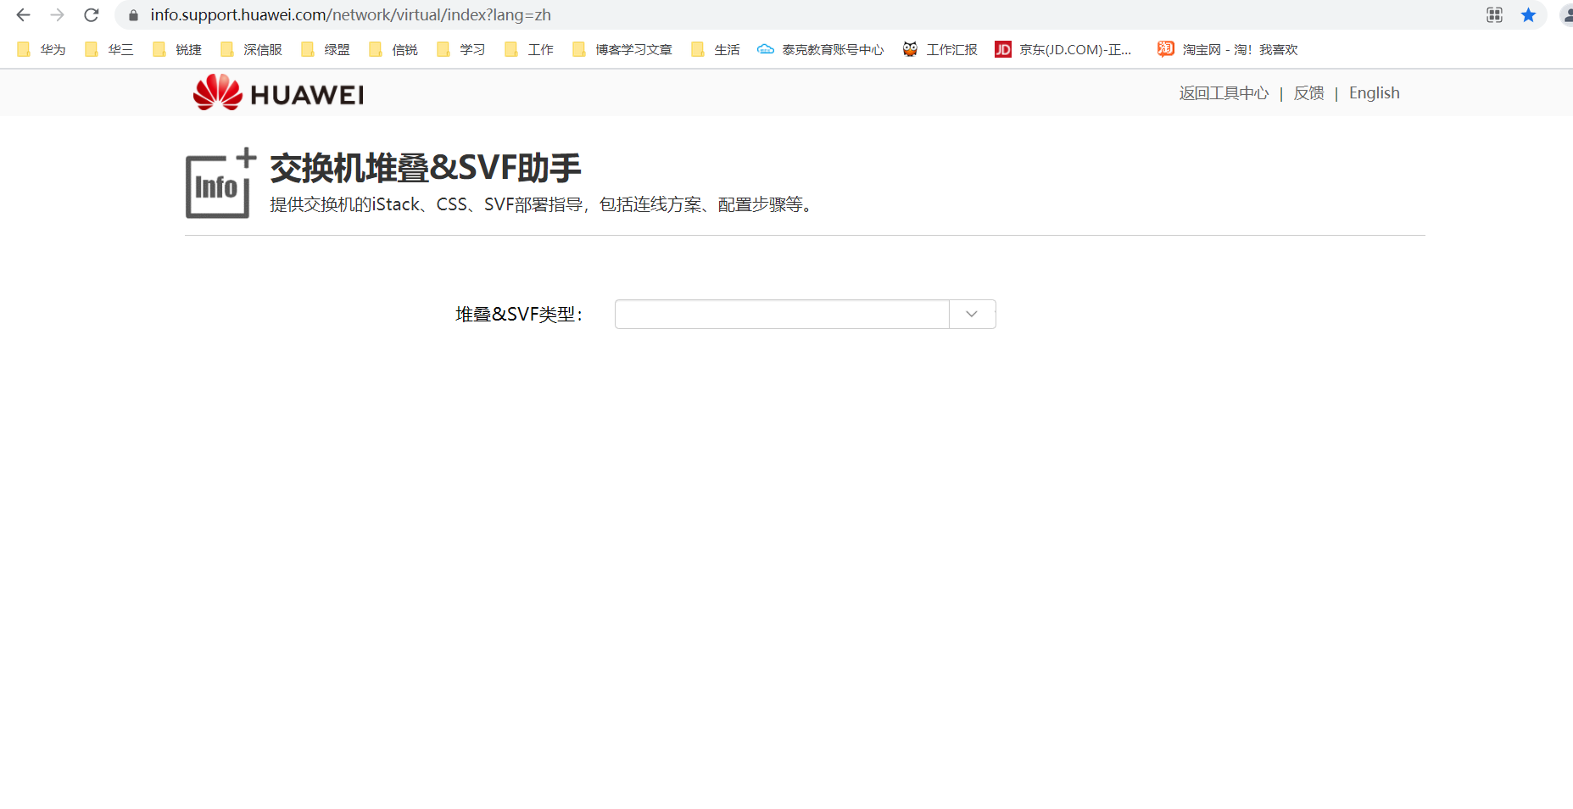Open the 学习 bookmarks folder
Image resolution: width=1573 pixels, height=809 pixels.
460,49
